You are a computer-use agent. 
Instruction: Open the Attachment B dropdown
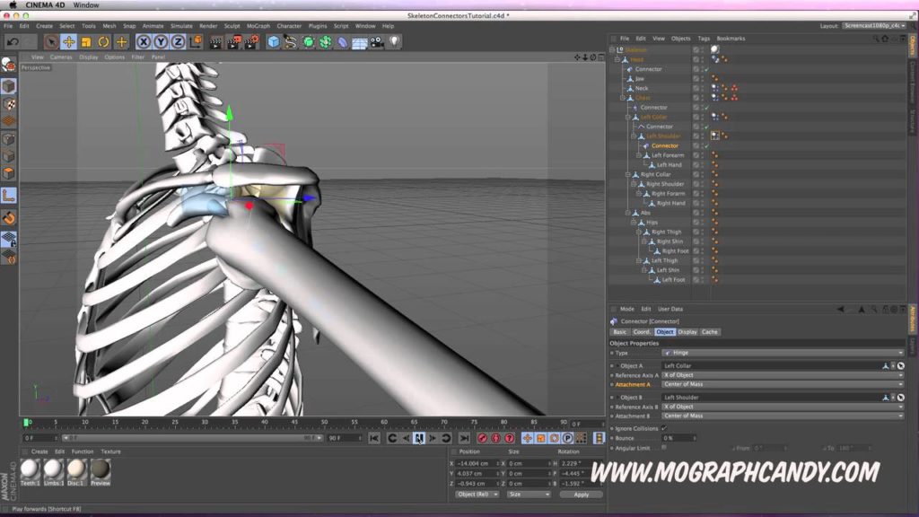click(783, 416)
